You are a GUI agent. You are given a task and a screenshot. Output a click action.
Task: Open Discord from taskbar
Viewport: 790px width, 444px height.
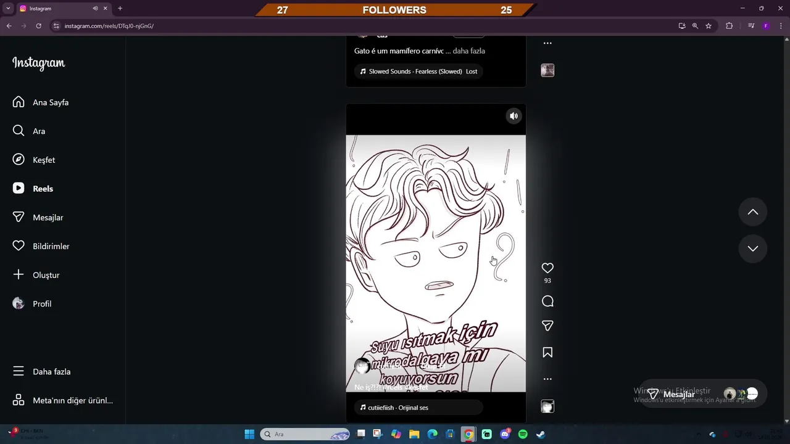click(x=505, y=434)
